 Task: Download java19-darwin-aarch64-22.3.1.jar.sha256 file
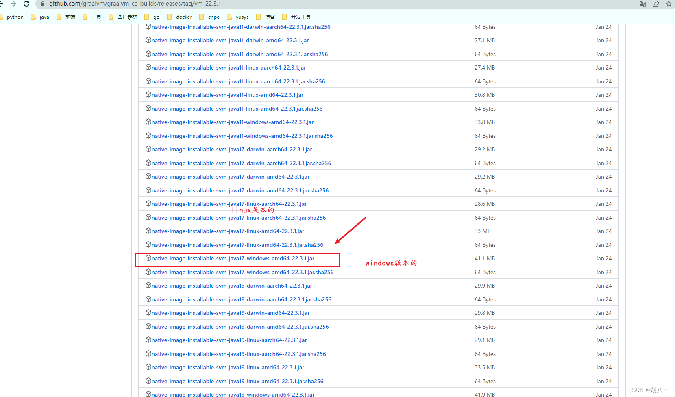(242, 299)
